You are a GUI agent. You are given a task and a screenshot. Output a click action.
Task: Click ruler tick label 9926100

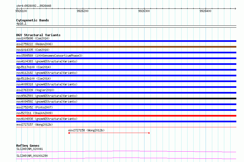[21, 11]
